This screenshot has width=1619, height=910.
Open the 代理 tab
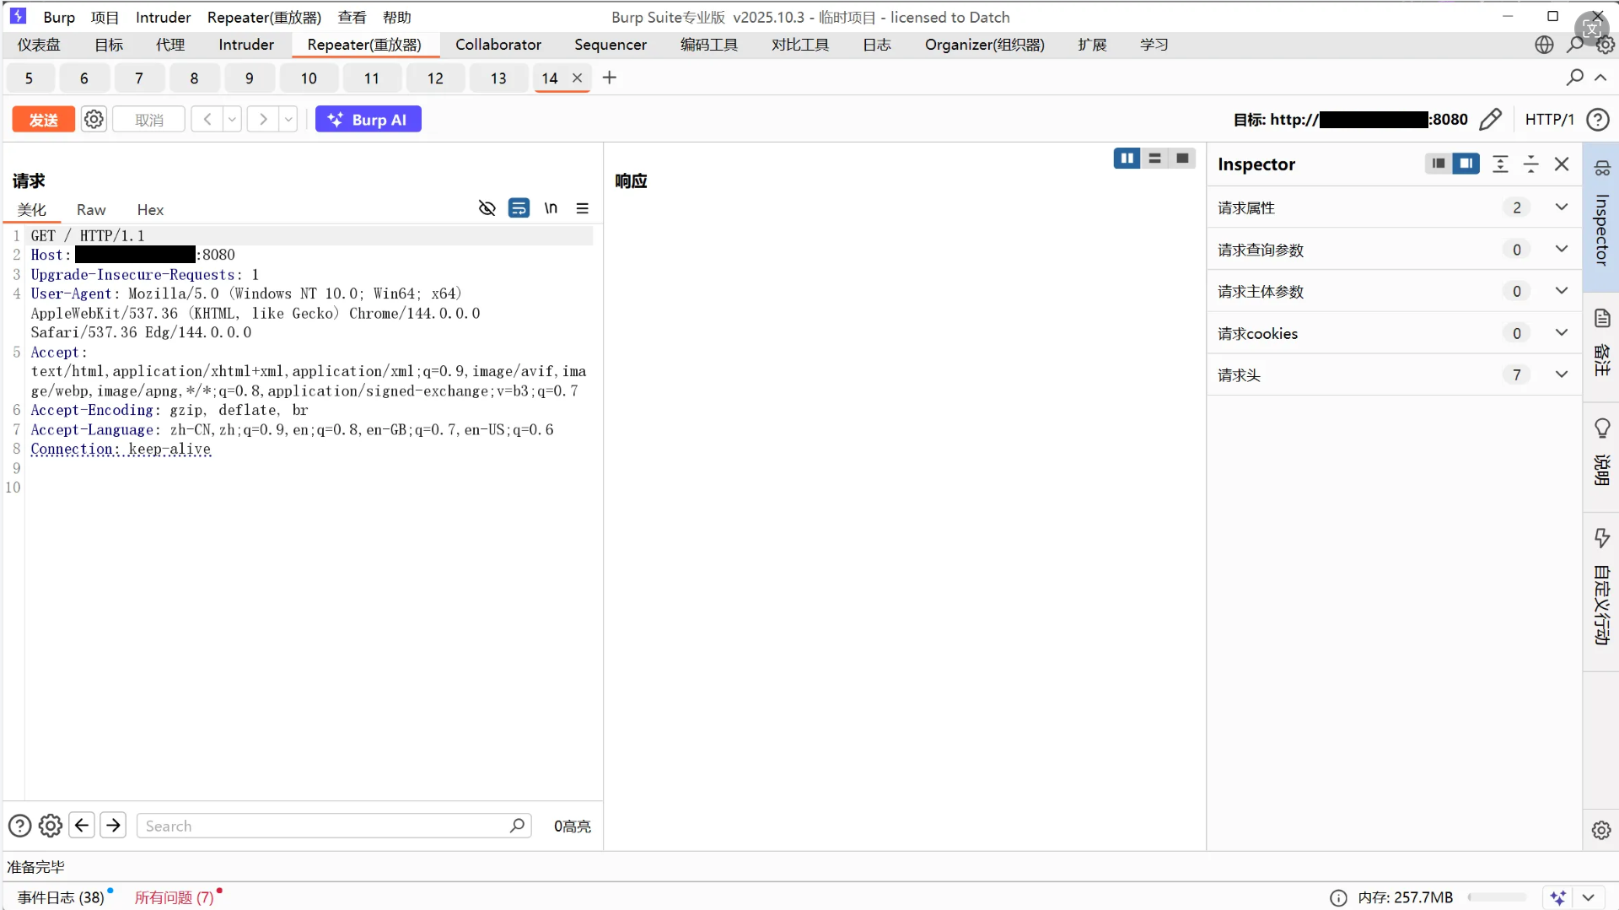click(170, 45)
